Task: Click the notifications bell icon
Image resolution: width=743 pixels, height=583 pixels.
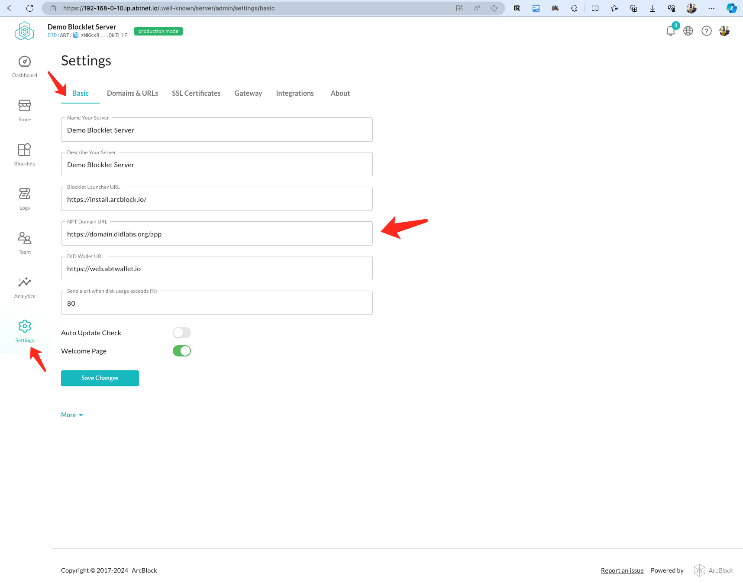Action: 670,31
